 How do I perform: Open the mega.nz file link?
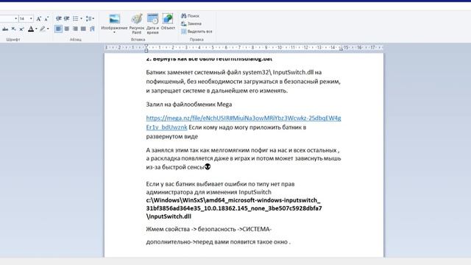244,122
